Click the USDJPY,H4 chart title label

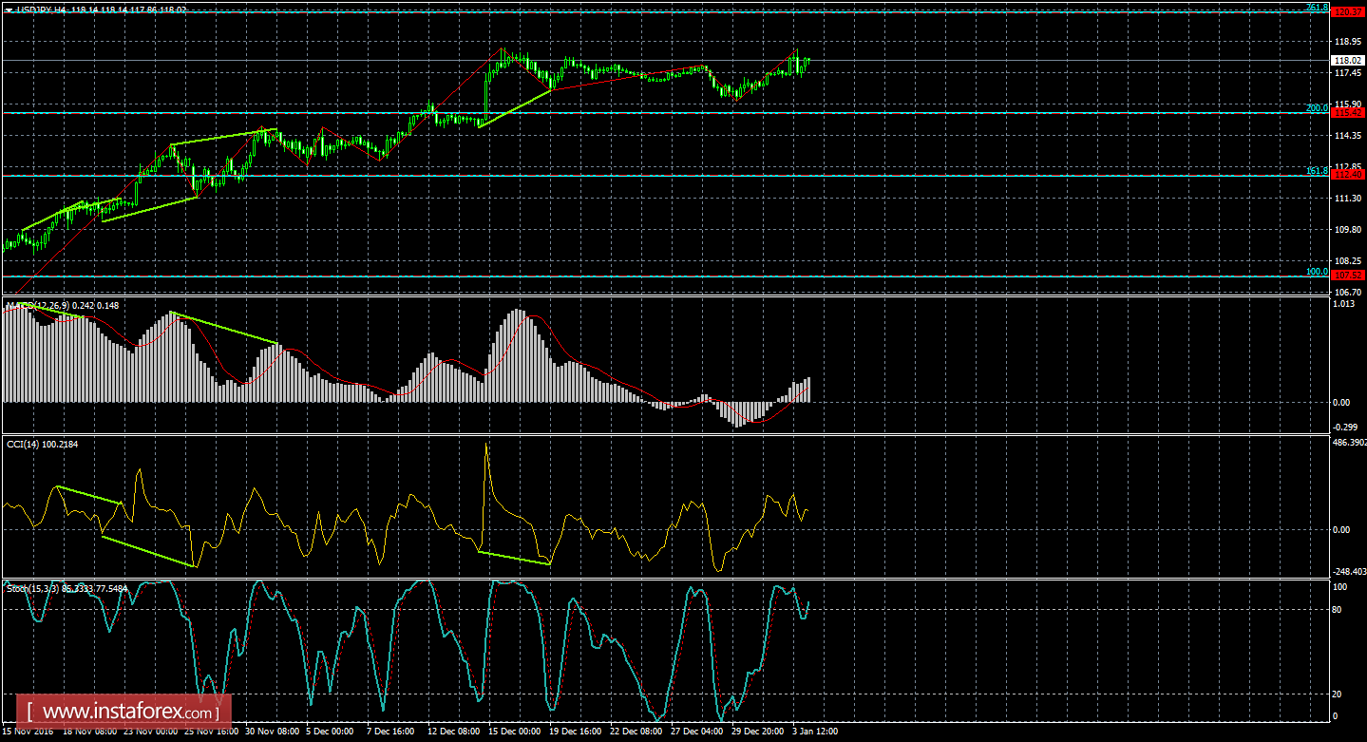(x=40, y=9)
